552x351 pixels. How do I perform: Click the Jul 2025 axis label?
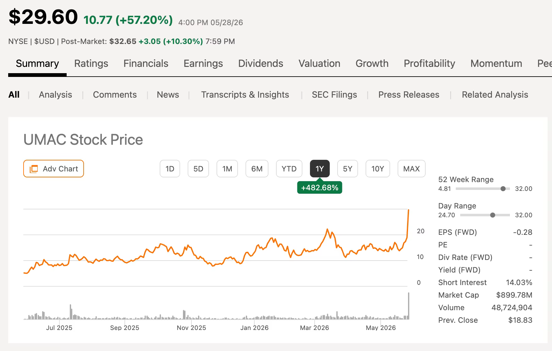[x=59, y=328]
